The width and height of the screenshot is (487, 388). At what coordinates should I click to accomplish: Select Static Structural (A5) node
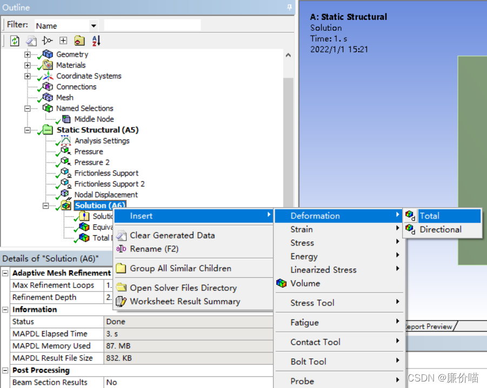(x=97, y=130)
